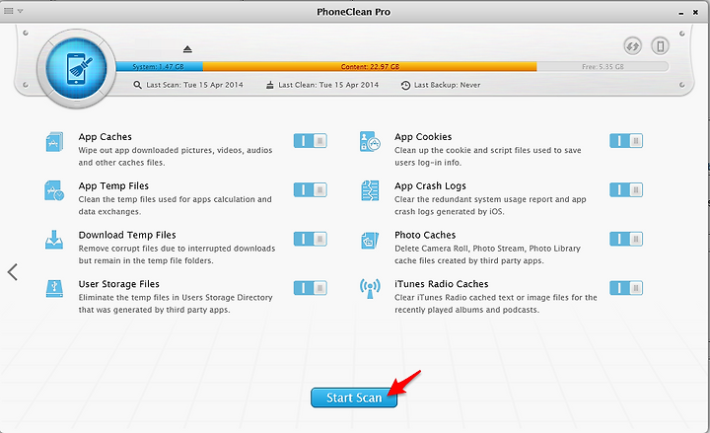The width and height of the screenshot is (710, 433).
Task: Click the App Crash Logs heading
Action: tap(430, 185)
